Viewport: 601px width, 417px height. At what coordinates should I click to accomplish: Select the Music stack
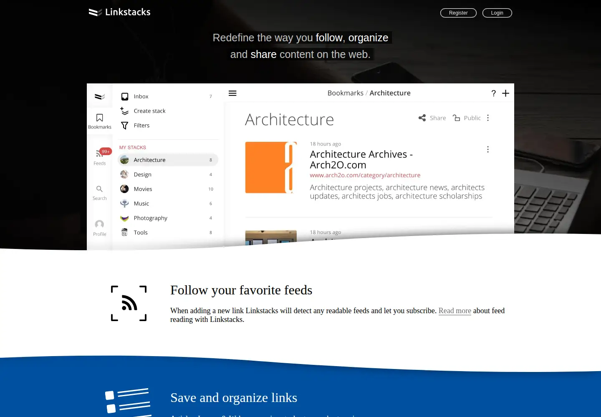point(168,203)
